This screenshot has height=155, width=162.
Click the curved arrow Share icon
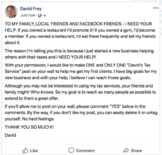coord(126,150)
